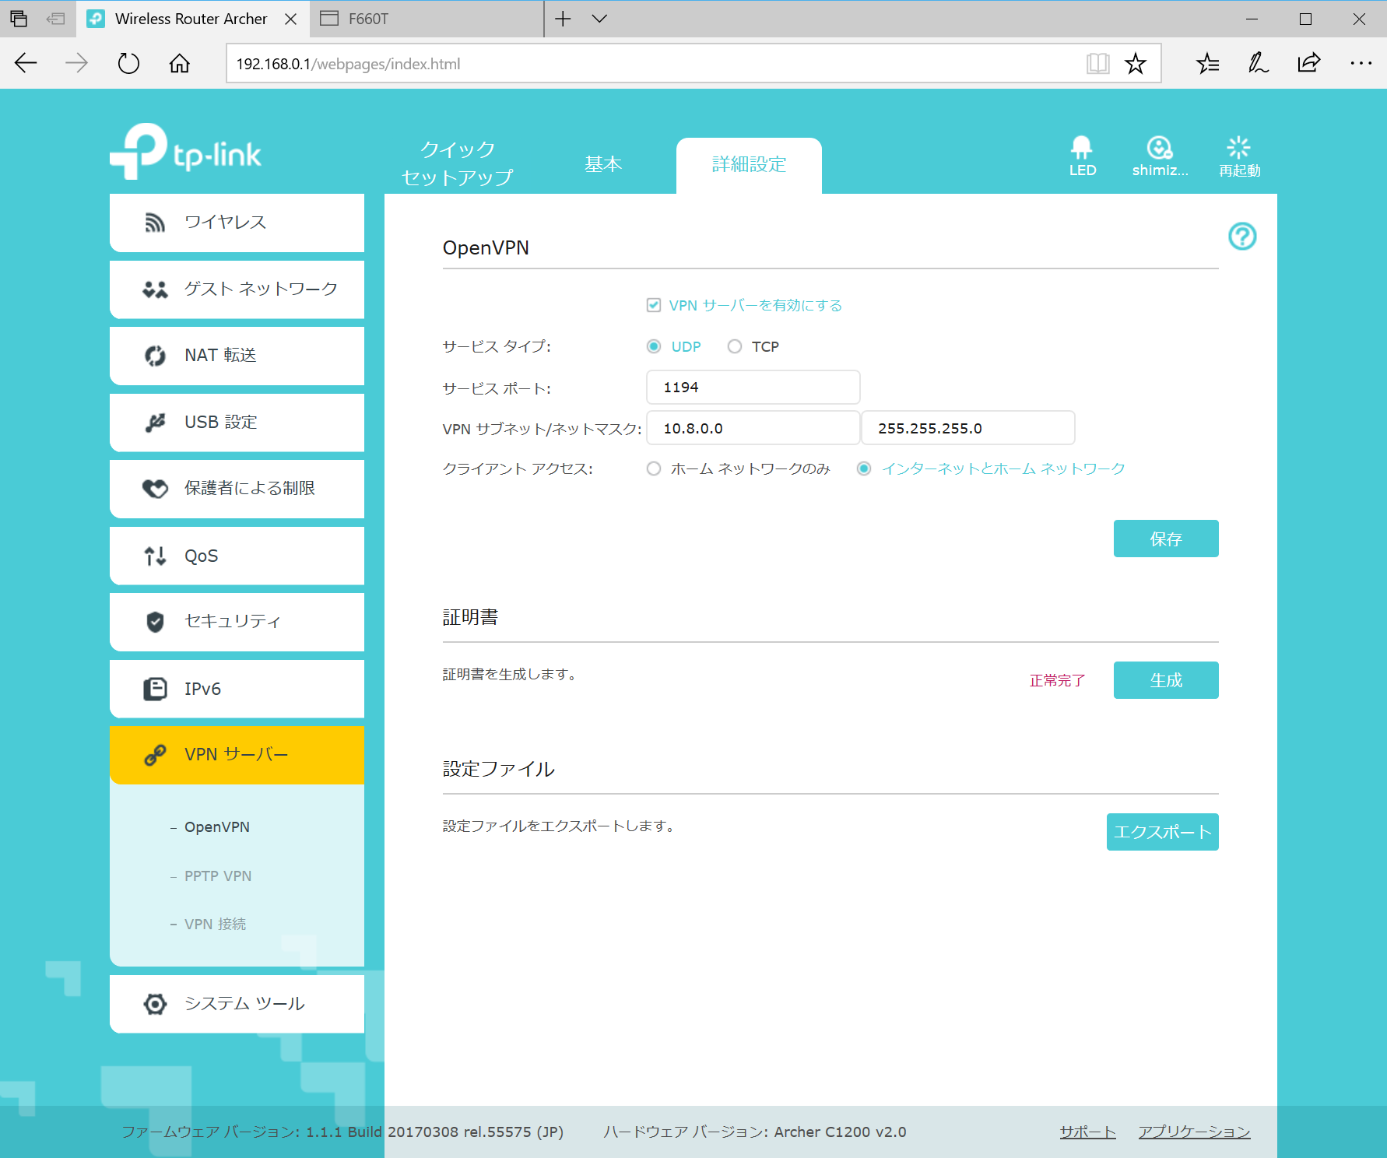The image size is (1387, 1158).
Task: Click the NAT 転送 arrows icon
Action: point(155,356)
